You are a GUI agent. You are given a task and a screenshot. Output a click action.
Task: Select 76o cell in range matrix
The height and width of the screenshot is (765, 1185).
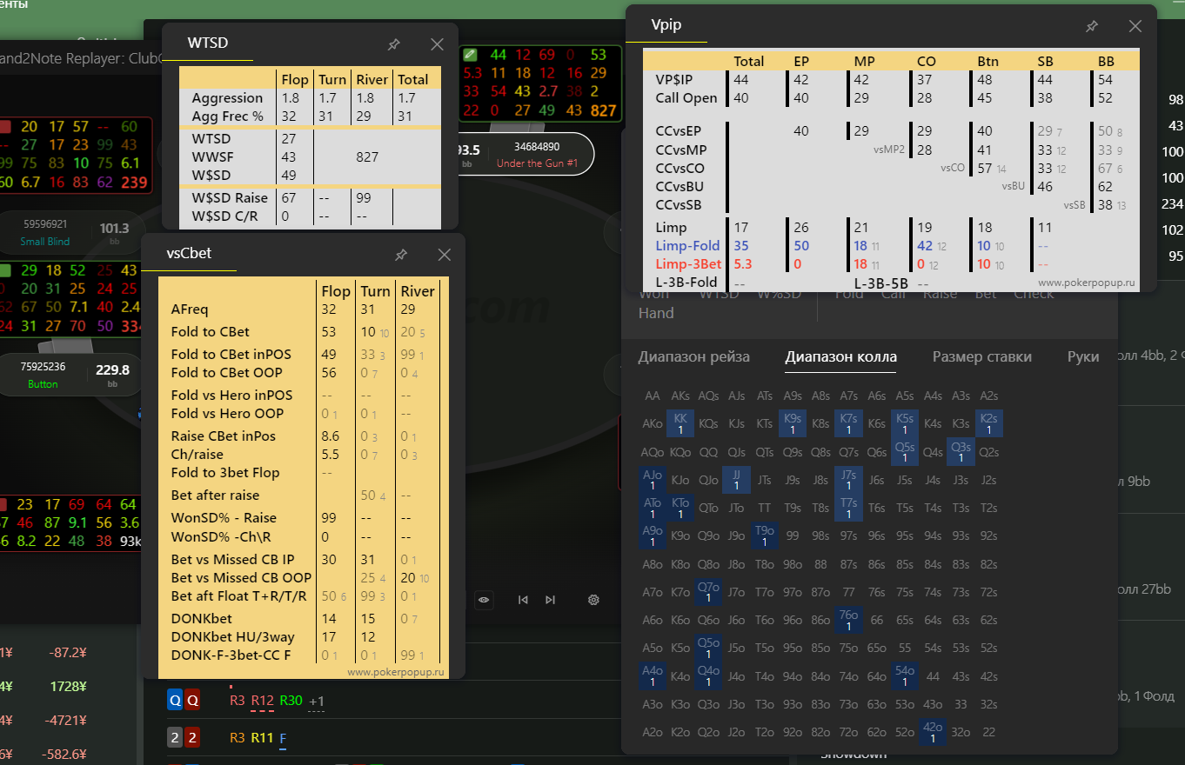click(x=848, y=620)
